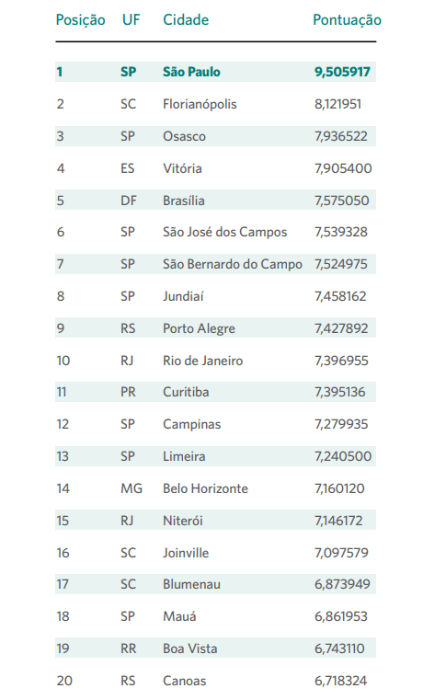Click São Bernardo do Campo text
This screenshot has height=700, width=423.
pos(232,264)
